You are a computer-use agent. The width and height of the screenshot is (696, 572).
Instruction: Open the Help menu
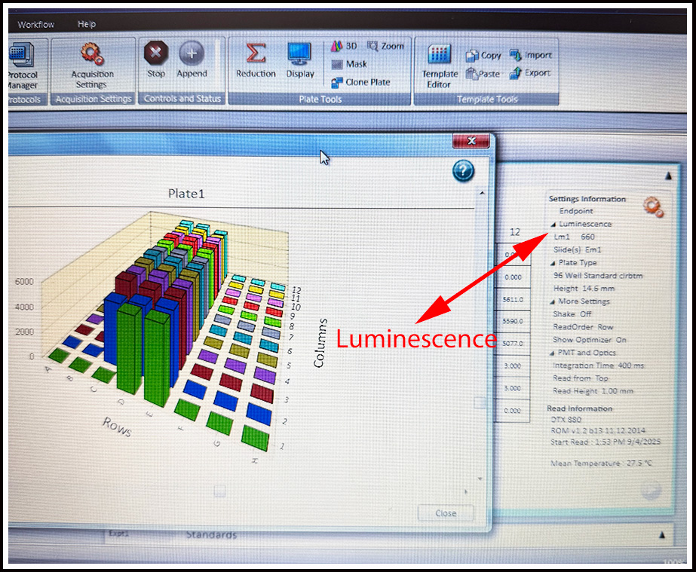87,25
